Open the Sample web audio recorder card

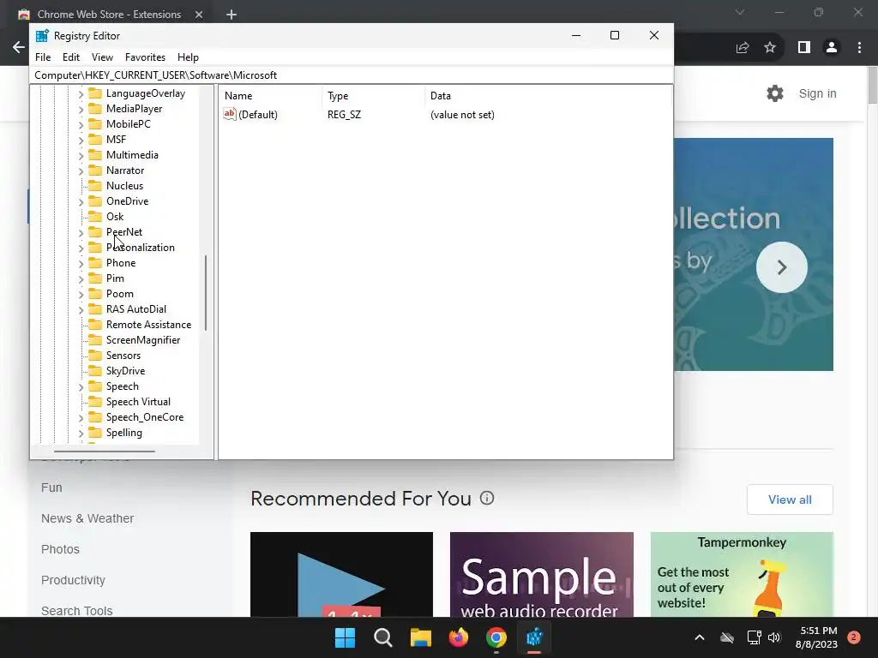(x=542, y=575)
